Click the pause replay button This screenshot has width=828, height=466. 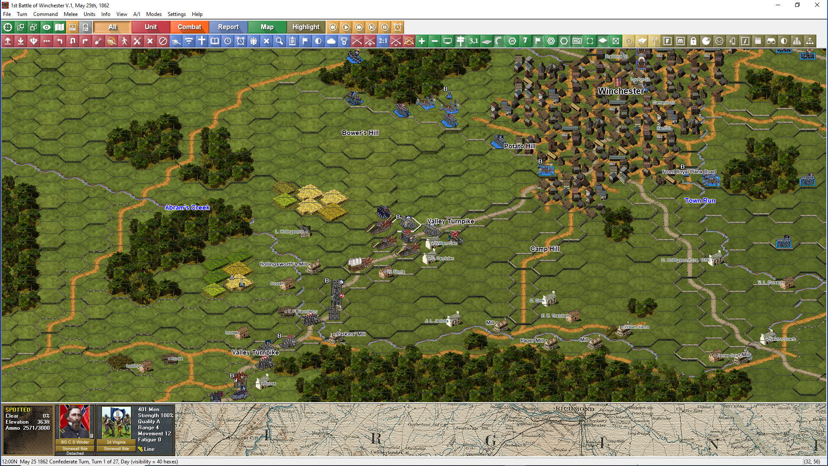pos(385,27)
